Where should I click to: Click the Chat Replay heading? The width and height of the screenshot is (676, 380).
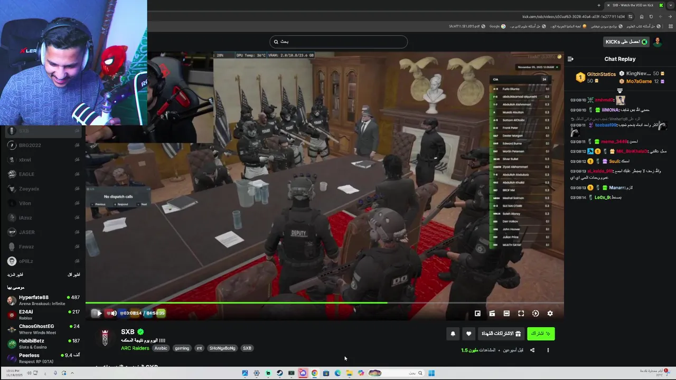pos(620,59)
